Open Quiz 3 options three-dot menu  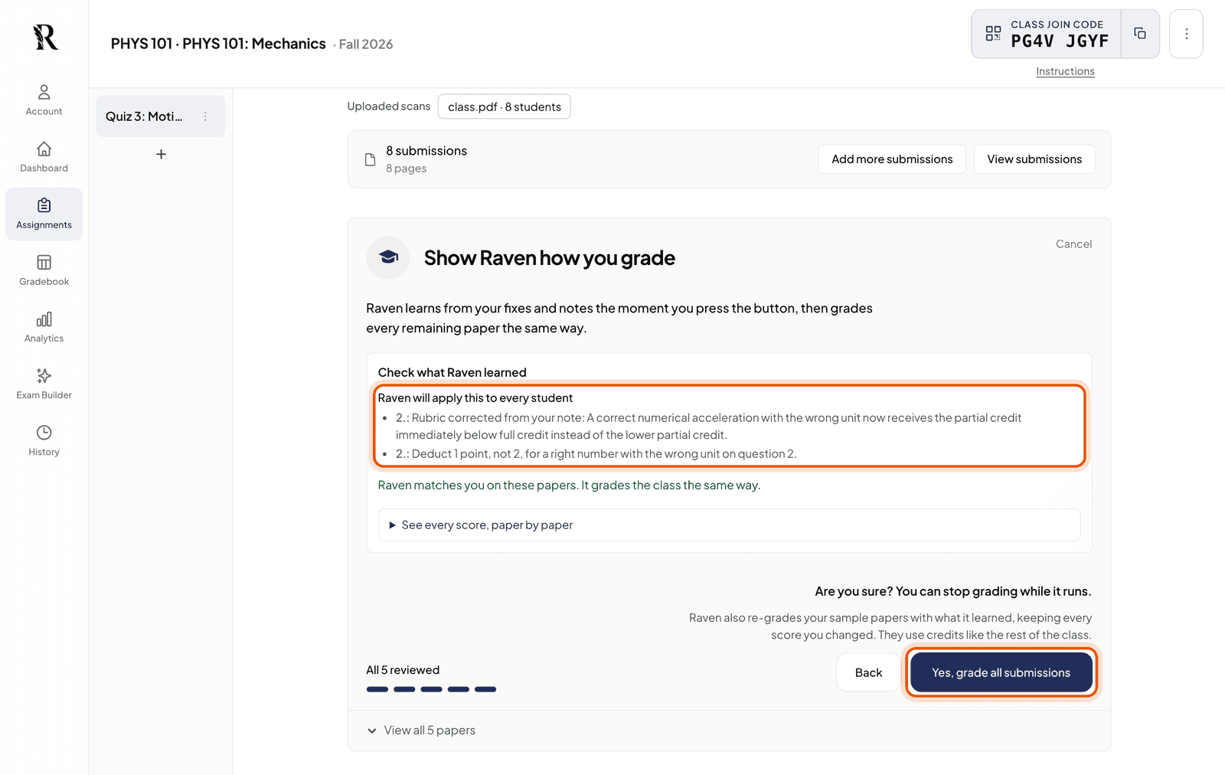205,116
